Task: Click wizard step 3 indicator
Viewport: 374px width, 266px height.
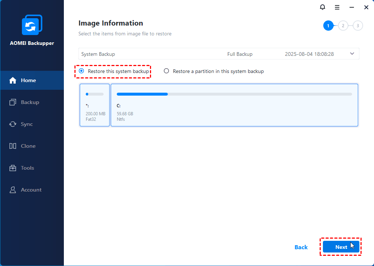Action: click(358, 26)
